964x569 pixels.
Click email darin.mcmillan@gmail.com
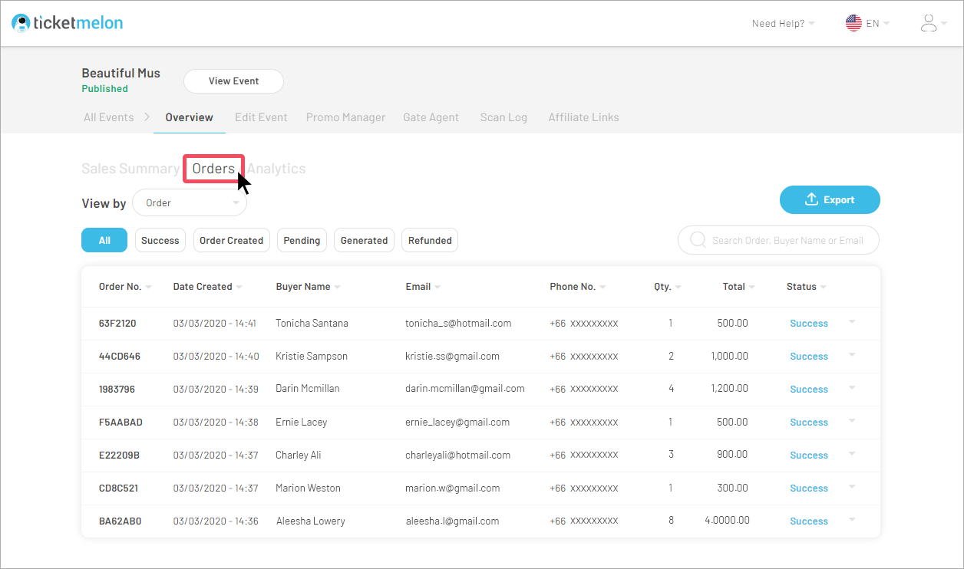pyautogui.click(x=465, y=389)
